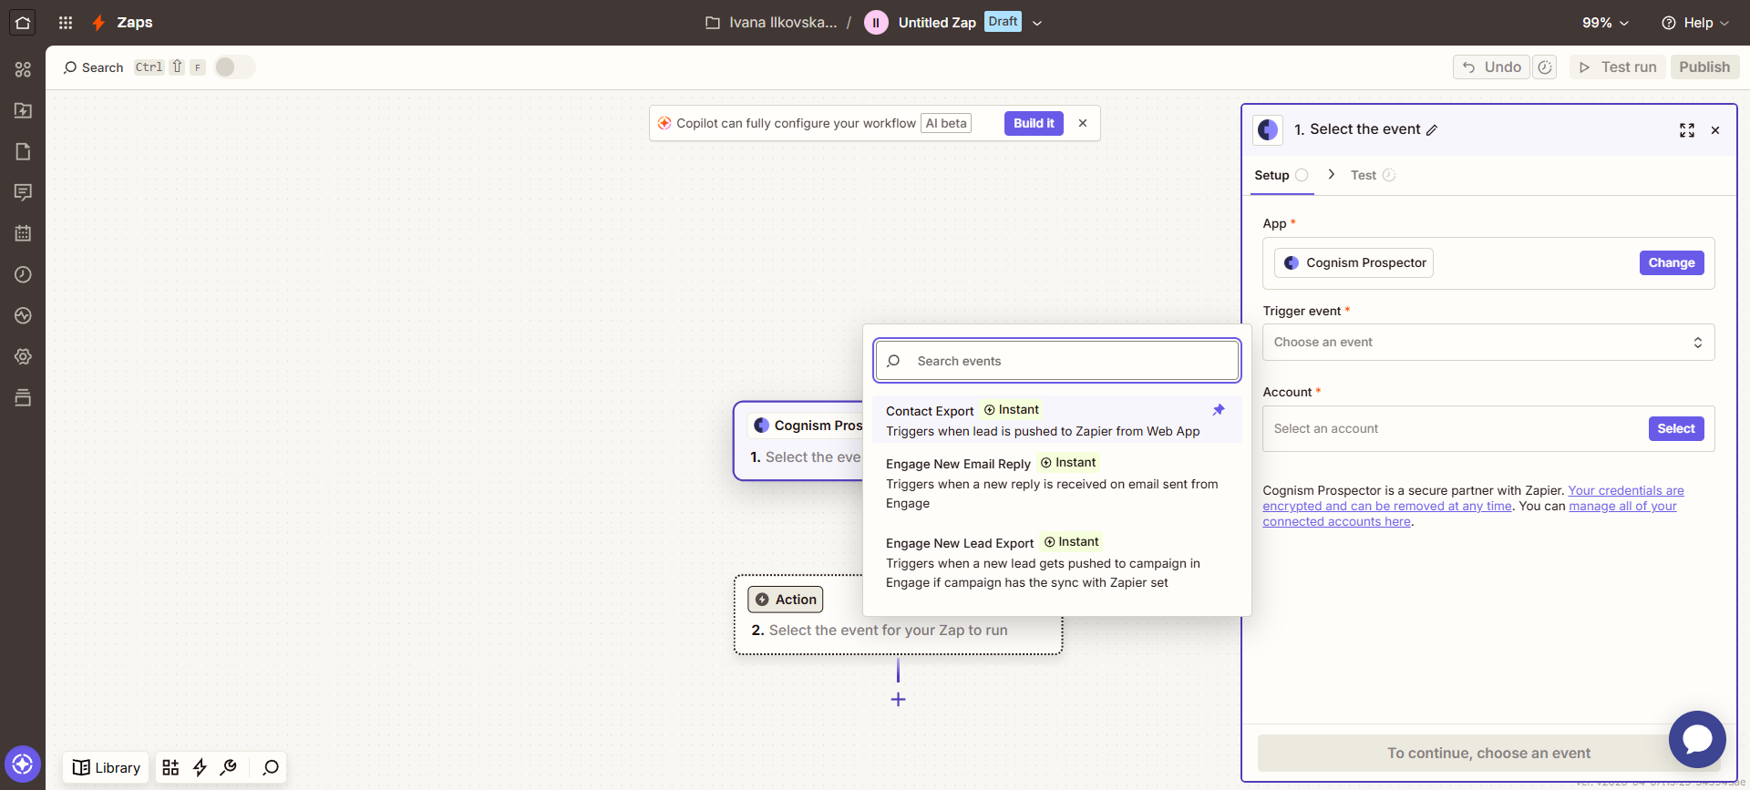Switch to the Test tab
This screenshot has width=1750, height=790.
point(1364,175)
